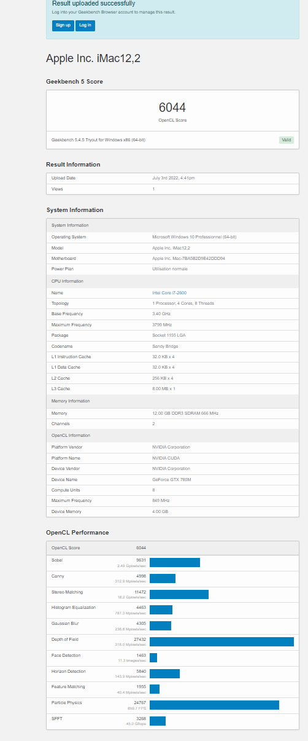Click the Sobel benchmark bar

[175, 562]
